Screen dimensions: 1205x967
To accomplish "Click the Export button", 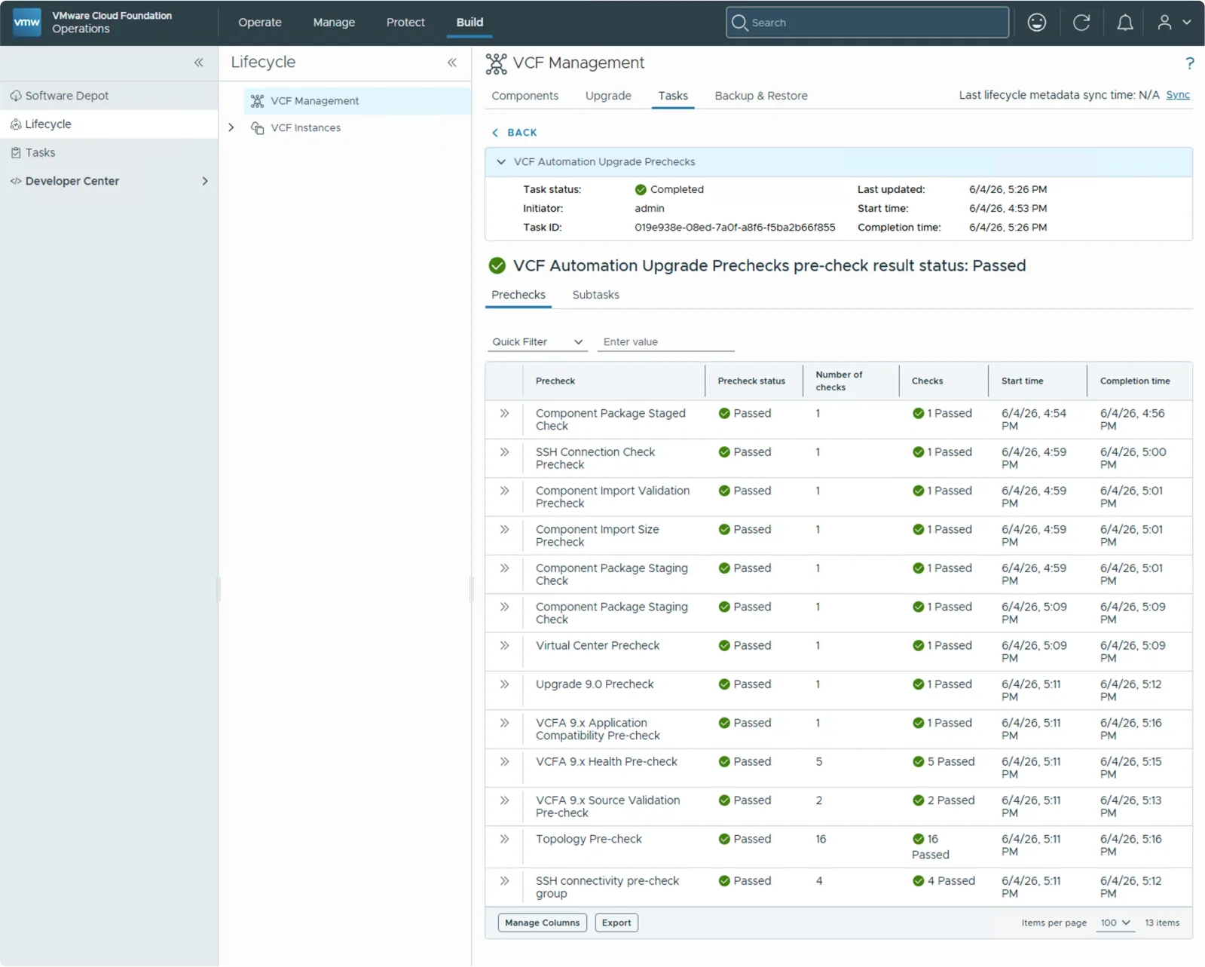I will point(616,923).
